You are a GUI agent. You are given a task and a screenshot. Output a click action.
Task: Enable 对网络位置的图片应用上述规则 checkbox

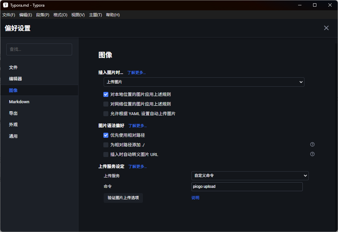tap(106, 104)
